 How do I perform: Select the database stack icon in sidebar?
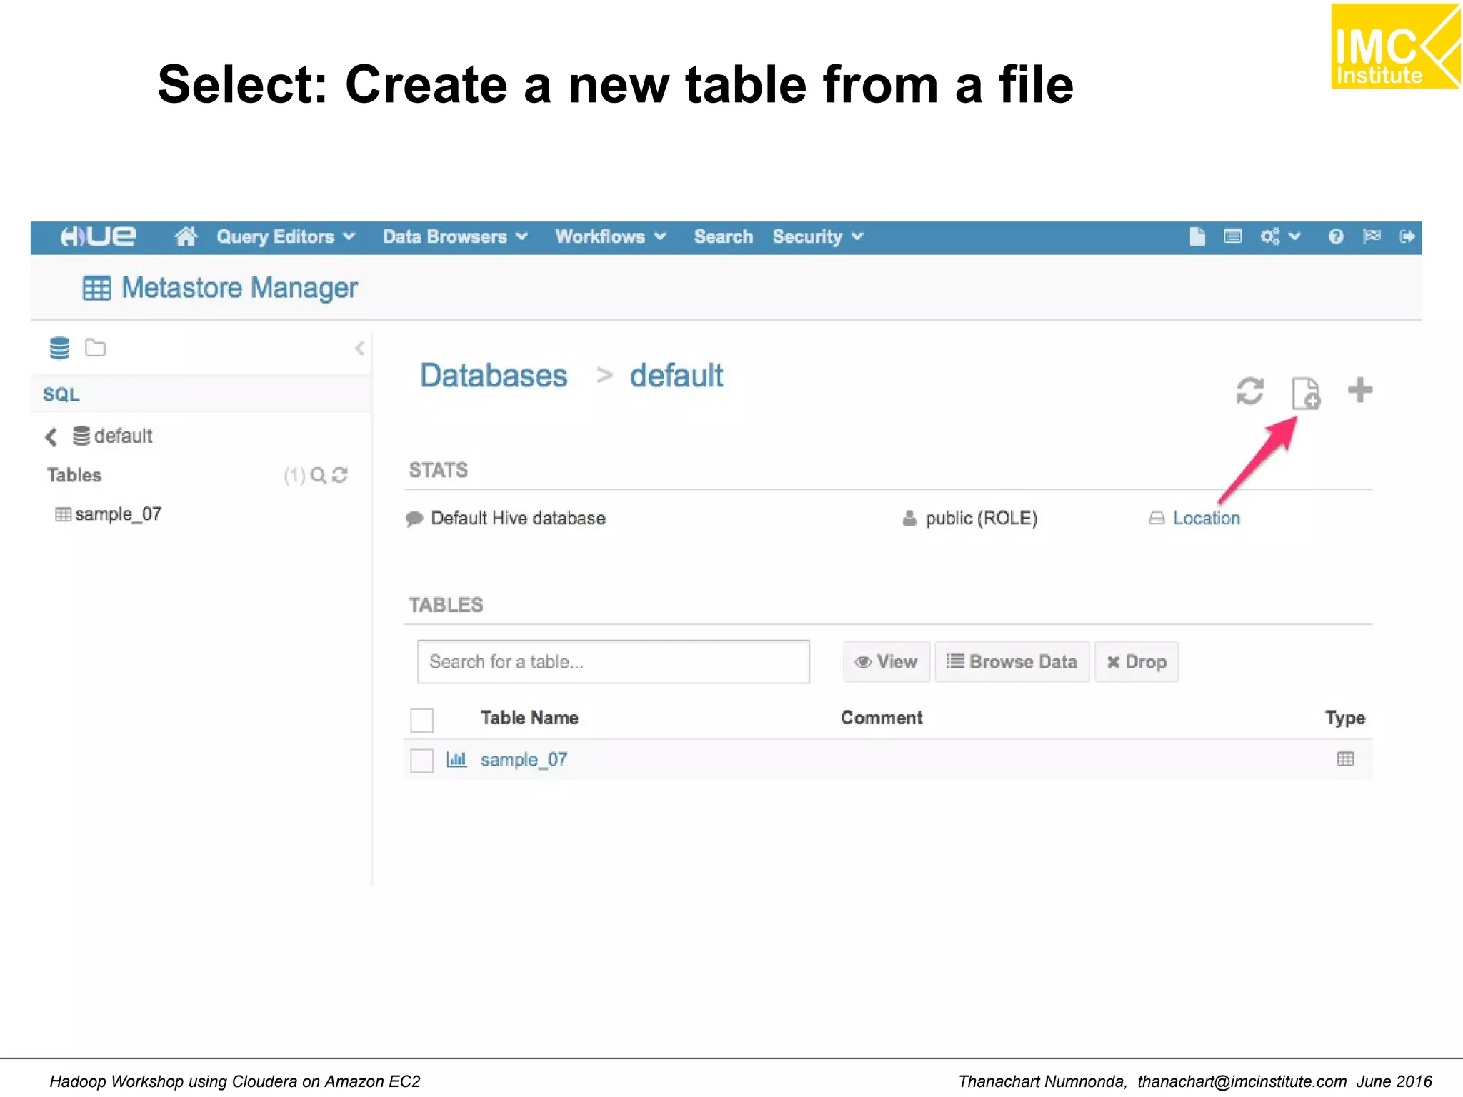click(59, 349)
